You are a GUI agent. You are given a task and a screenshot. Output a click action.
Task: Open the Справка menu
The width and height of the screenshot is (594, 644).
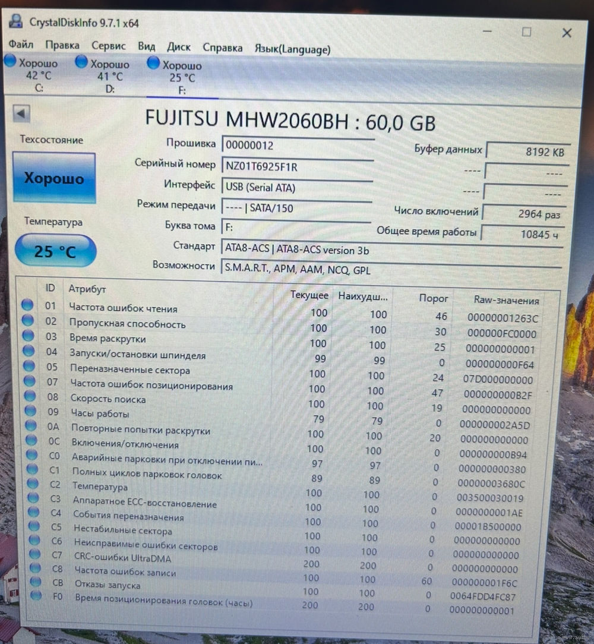(222, 48)
